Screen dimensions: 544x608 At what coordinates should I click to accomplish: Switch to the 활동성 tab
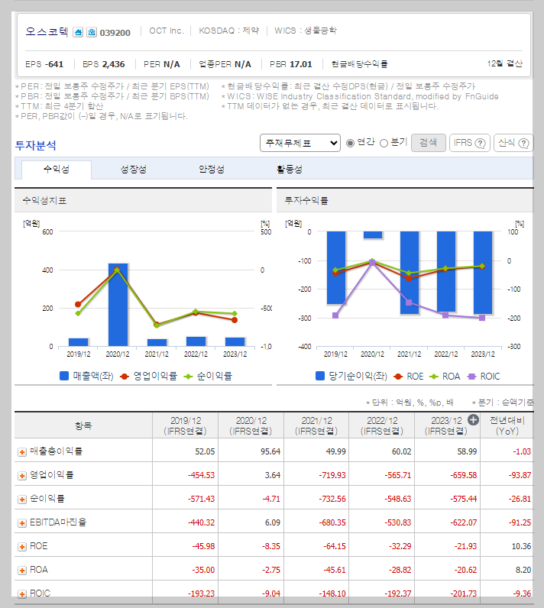tap(290, 169)
